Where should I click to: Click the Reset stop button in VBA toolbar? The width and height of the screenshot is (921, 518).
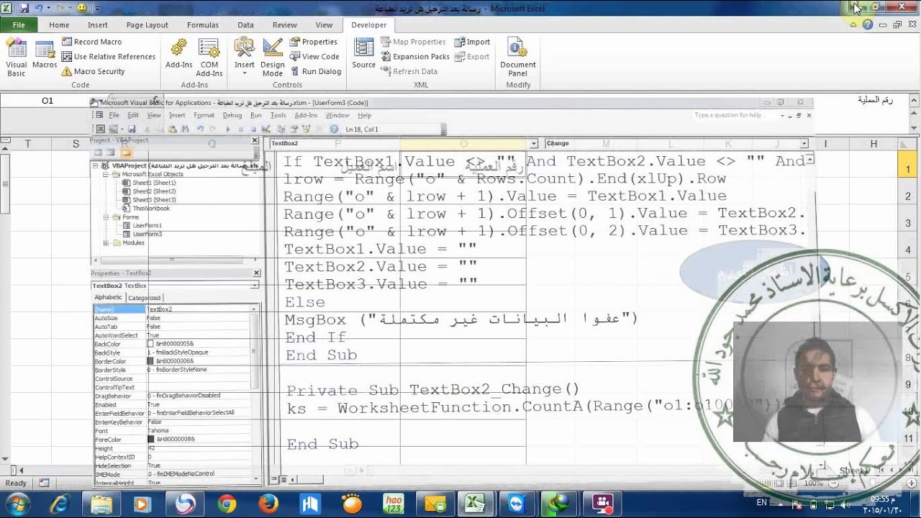coord(253,129)
